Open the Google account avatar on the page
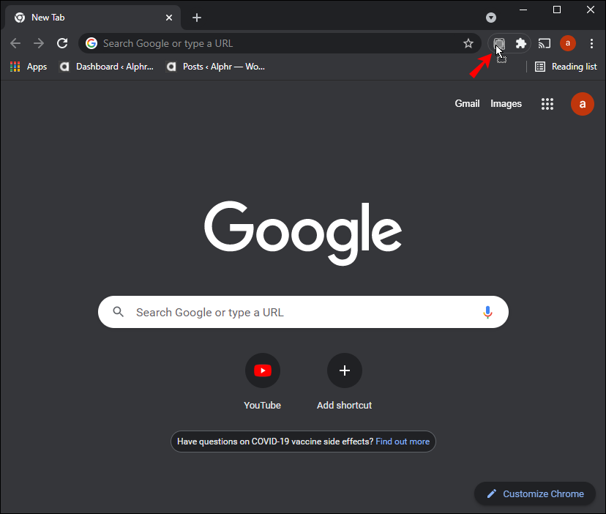The width and height of the screenshot is (606, 514). coord(583,104)
